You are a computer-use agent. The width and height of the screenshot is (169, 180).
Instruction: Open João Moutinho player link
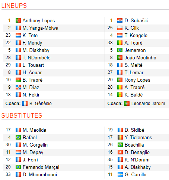(x=140, y=58)
